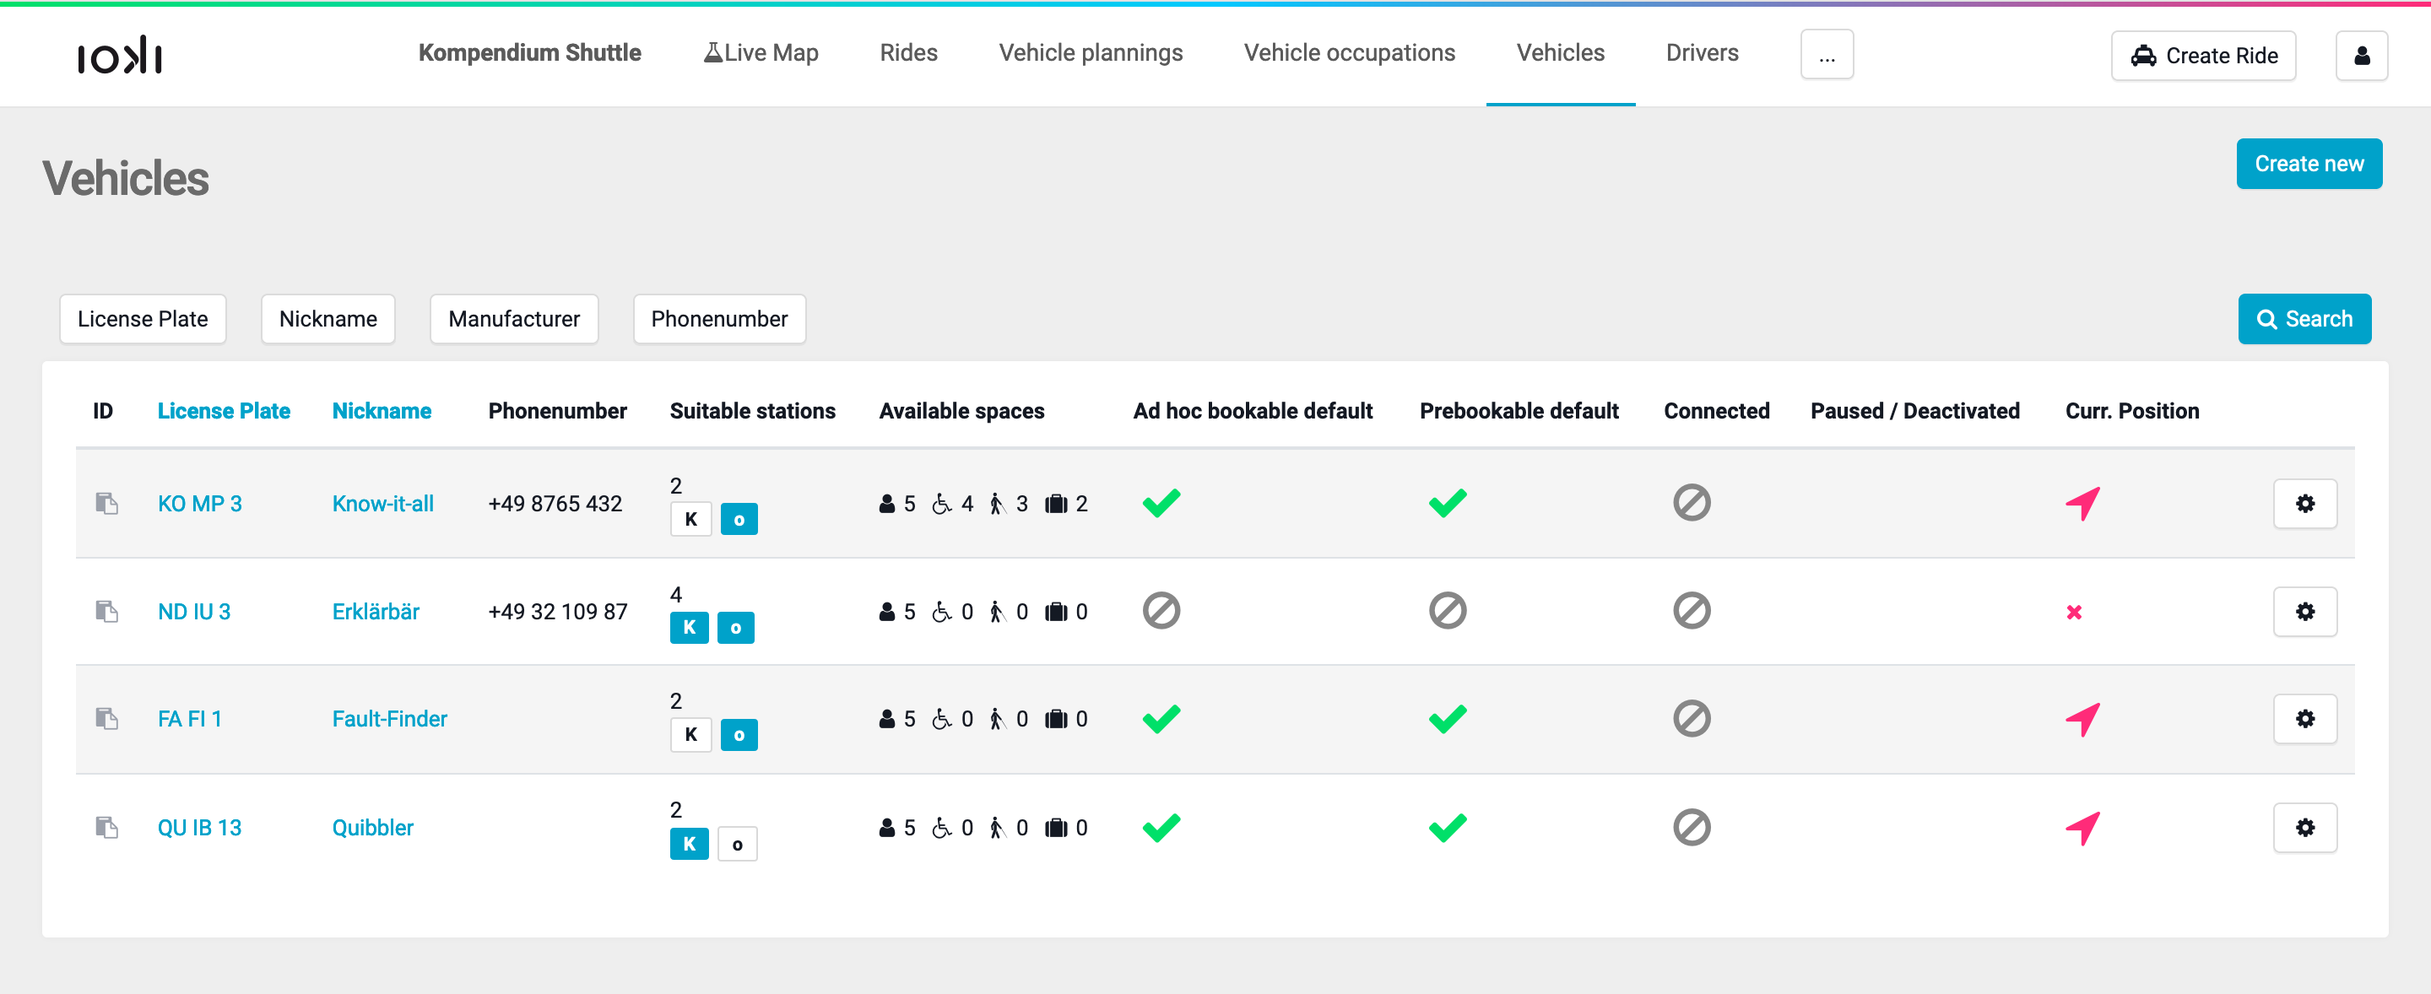Click the Suitable stations column header

[752, 411]
